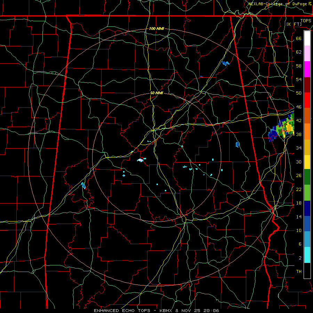The image size is (313, 313).
Task: Click the legend value 38
Action: pyautogui.click(x=299, y=135)
